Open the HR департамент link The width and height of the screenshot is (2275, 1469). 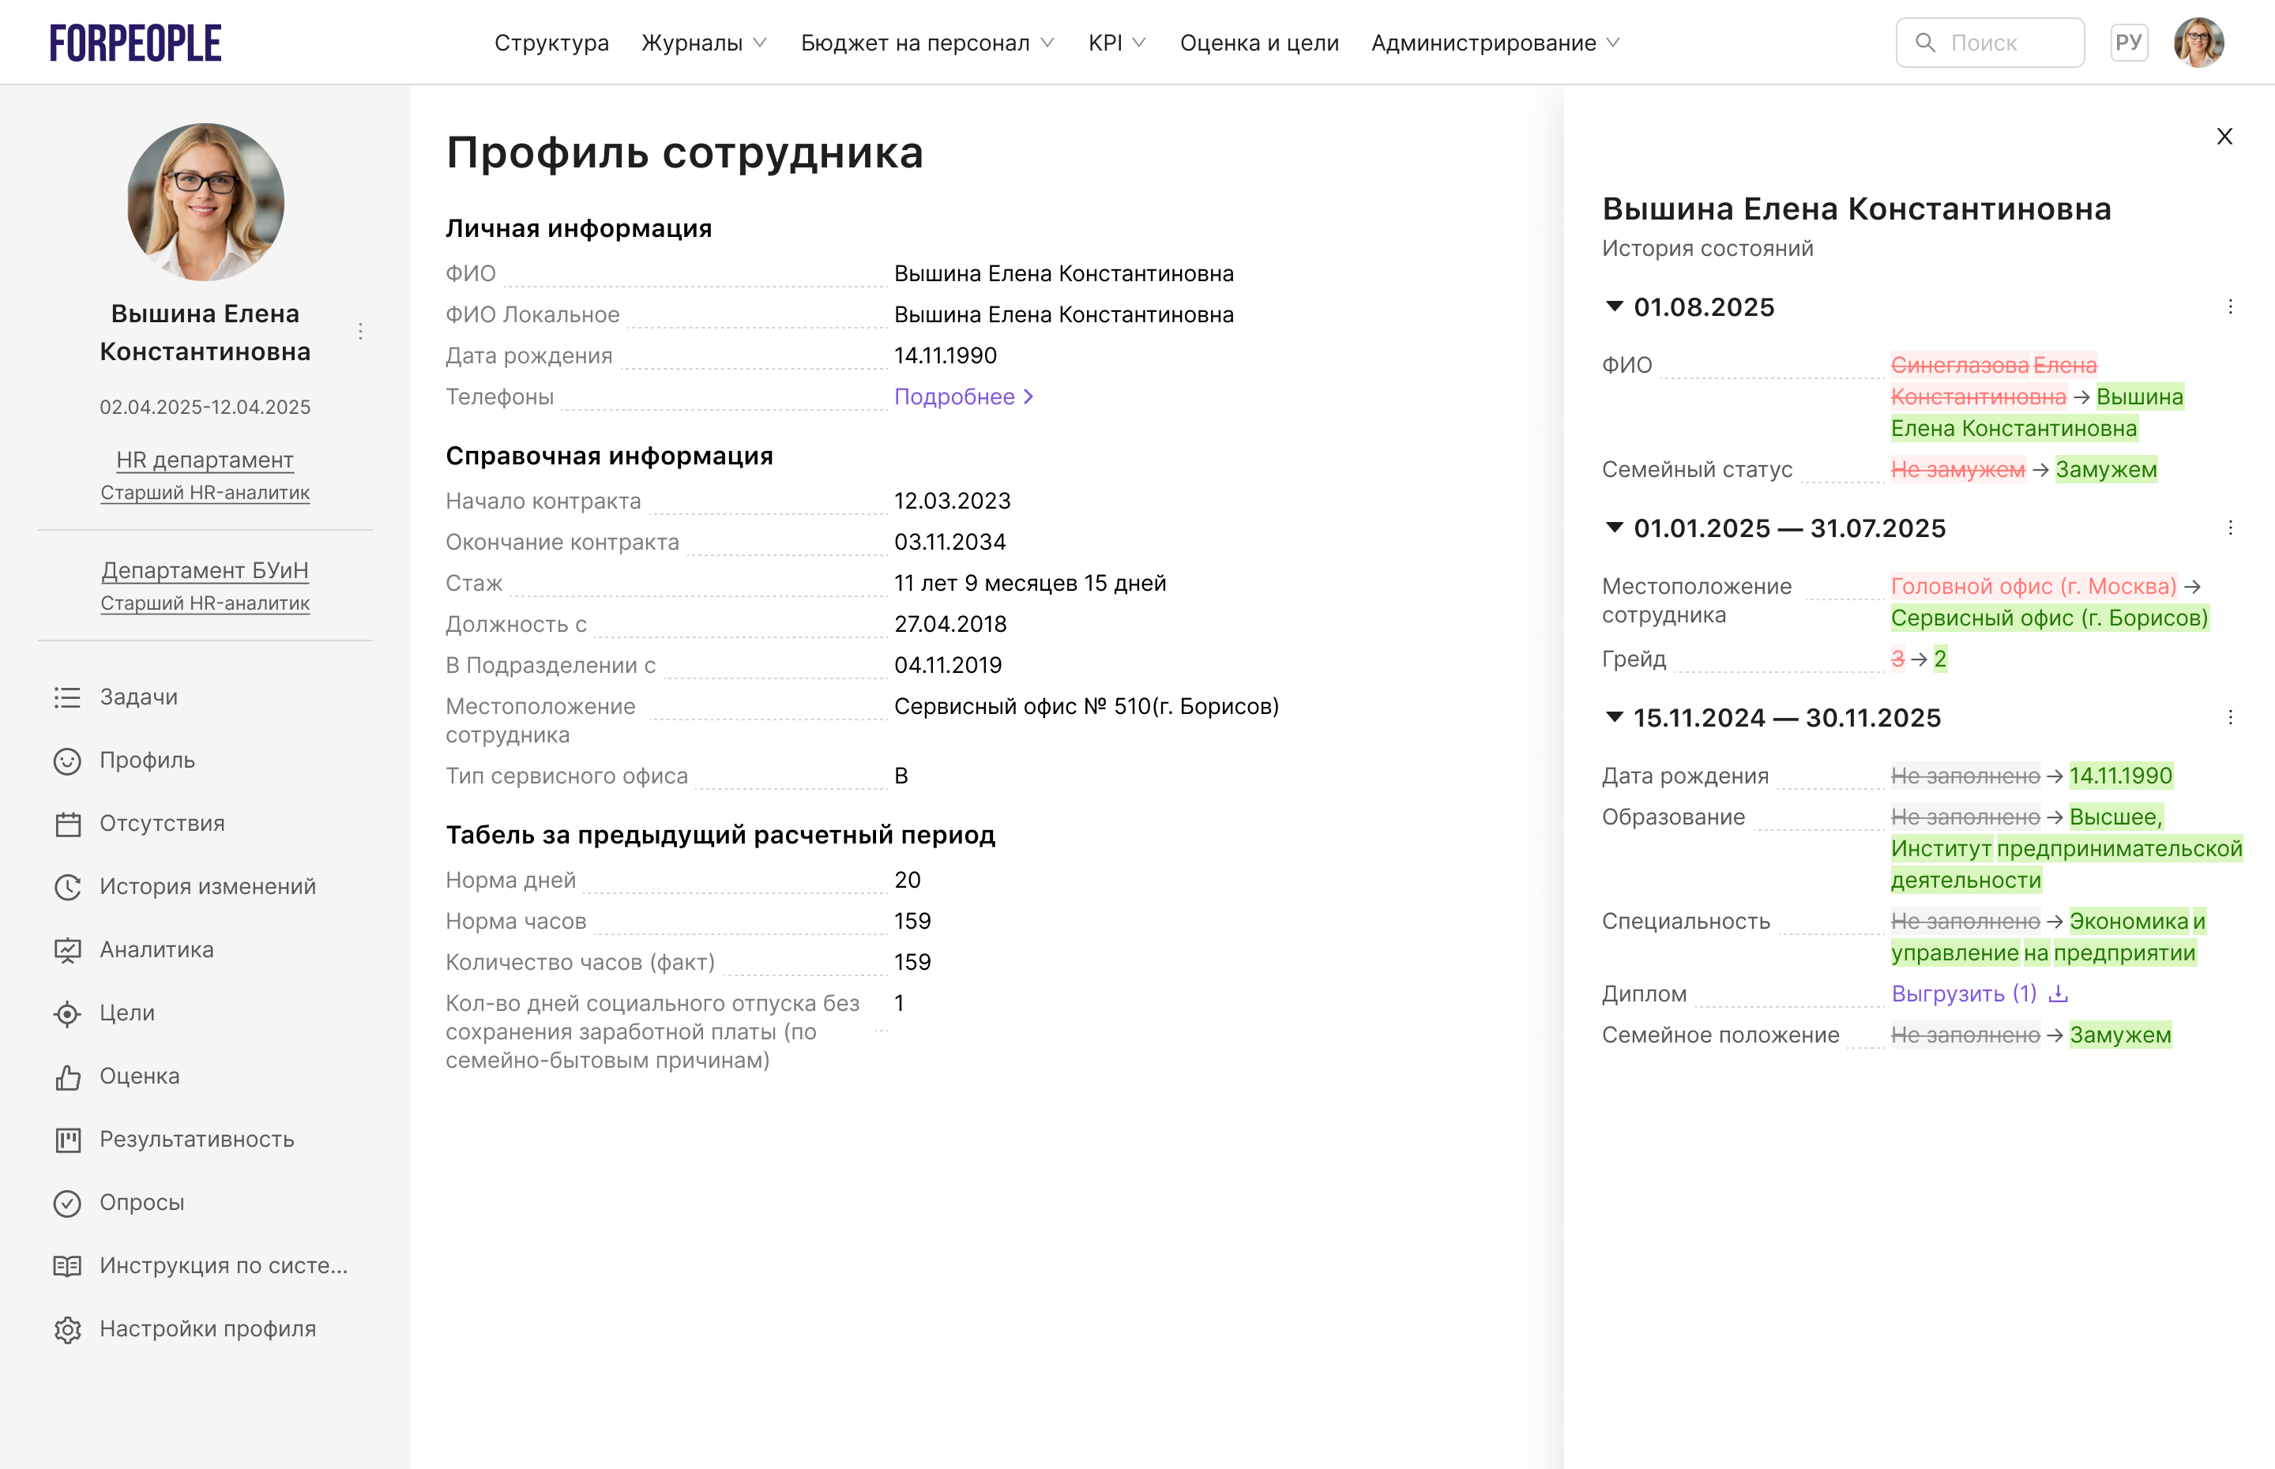tap(204, 460)
